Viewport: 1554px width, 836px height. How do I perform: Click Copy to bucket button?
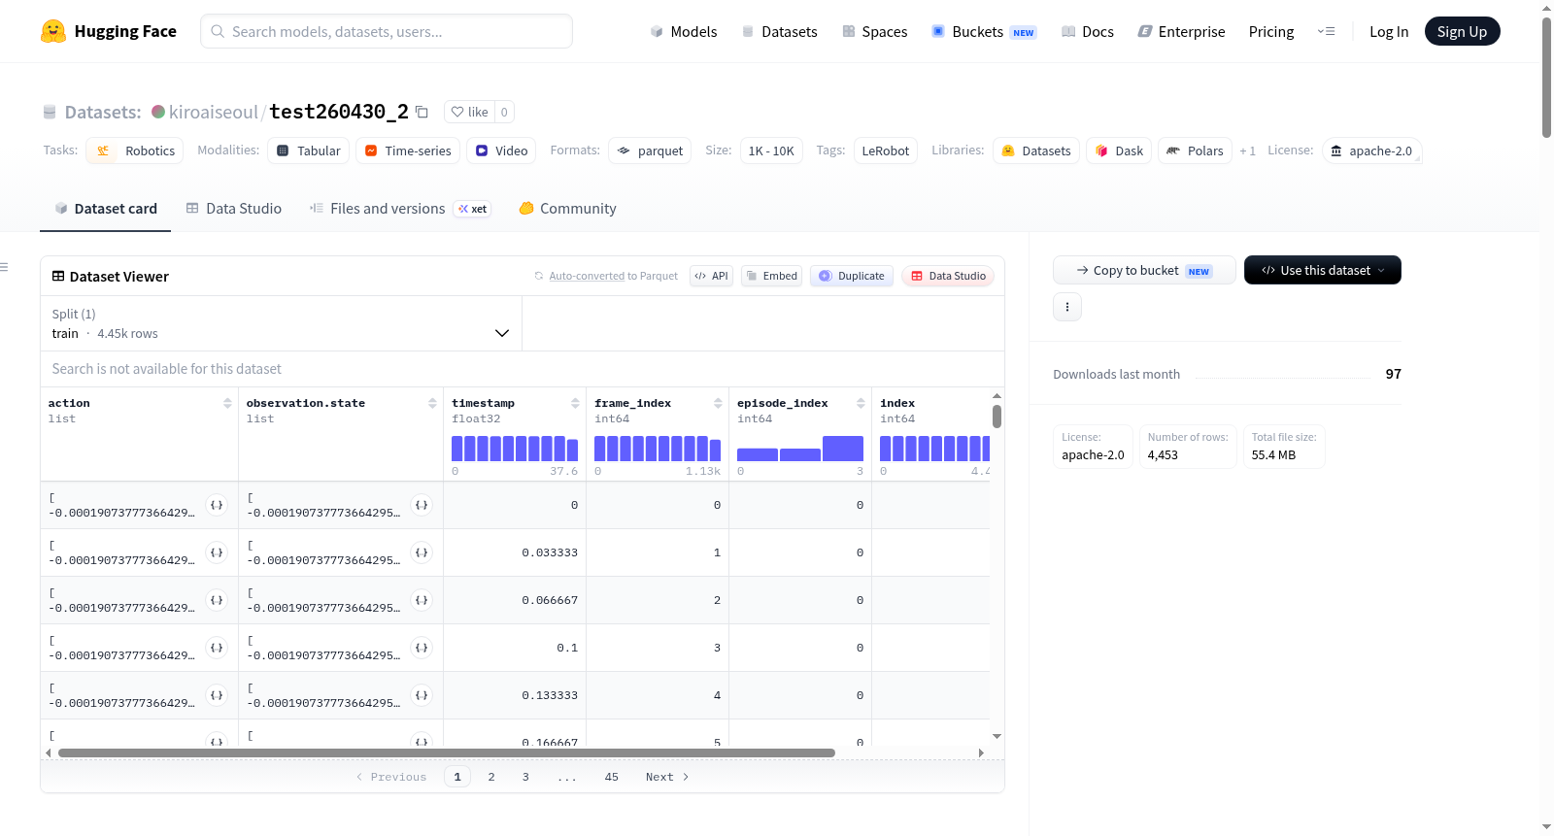click(1144, 270)
